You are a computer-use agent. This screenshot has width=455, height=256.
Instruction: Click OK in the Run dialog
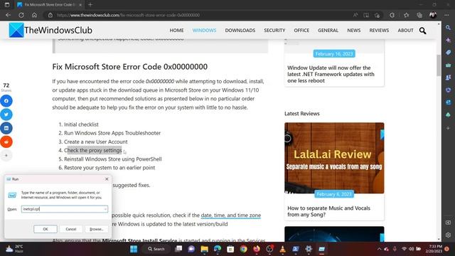point(45,229)
